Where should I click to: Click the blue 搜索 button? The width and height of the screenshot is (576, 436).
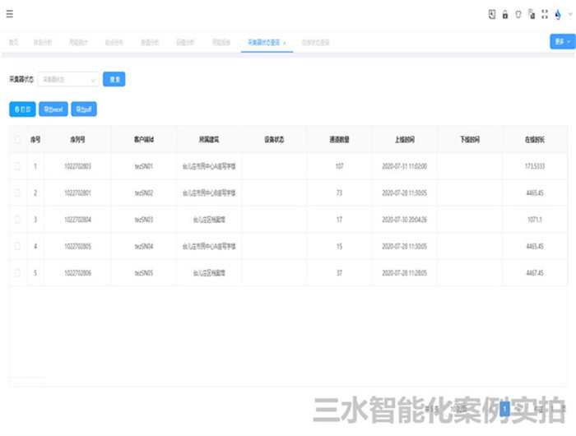pyautogui.click(x=114, y=80)
